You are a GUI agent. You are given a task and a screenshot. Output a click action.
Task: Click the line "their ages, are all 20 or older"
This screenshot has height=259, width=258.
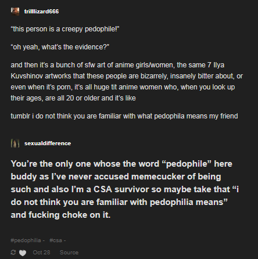pos(73,98)
